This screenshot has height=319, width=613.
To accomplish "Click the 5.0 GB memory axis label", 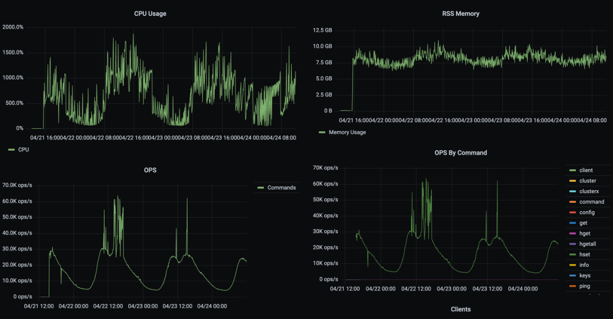I will coord(324,78).
